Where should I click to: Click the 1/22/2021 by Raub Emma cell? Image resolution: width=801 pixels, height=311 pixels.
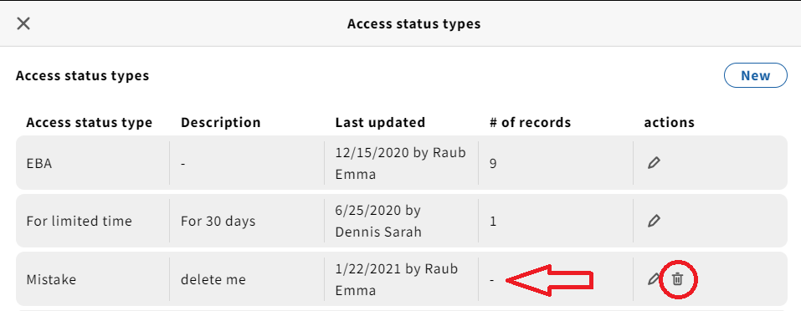point(397,279)
